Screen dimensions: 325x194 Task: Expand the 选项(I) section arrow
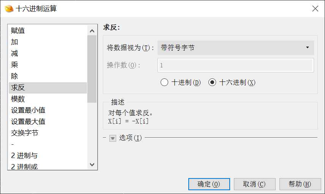[x=112, y=138]
